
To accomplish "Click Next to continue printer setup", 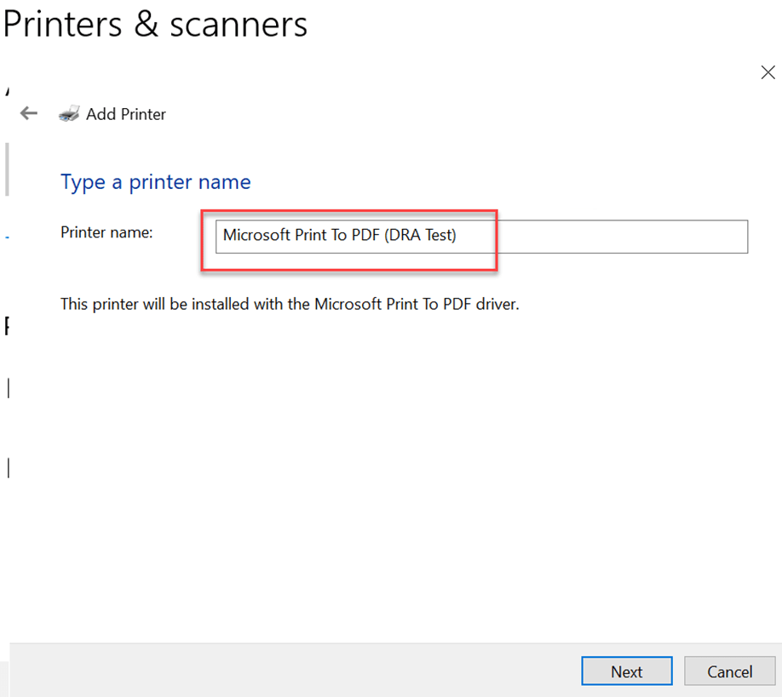I will tap(626, 671).
